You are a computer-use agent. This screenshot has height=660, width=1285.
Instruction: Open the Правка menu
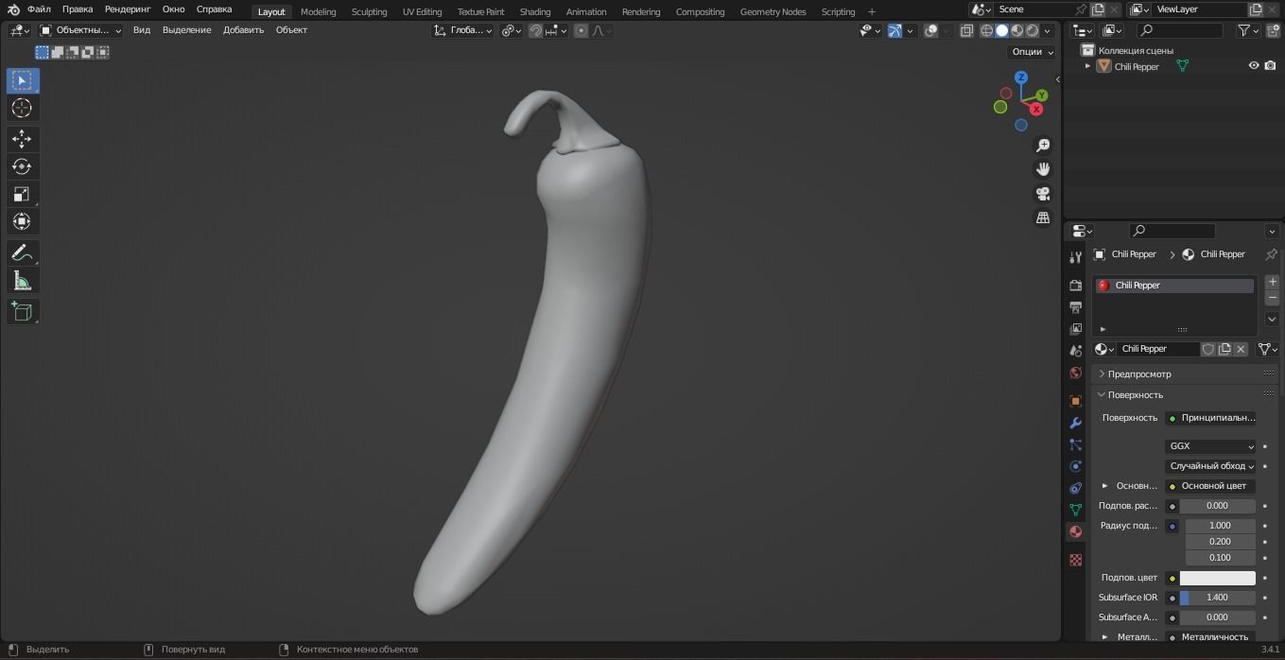[78, 9]
